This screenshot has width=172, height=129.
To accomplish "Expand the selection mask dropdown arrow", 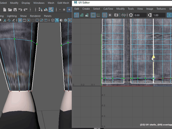I will point(59,10).
